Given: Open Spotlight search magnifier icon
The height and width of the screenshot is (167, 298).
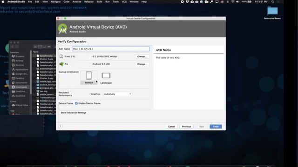Looking at the screenshot, I should click(273, 2).
